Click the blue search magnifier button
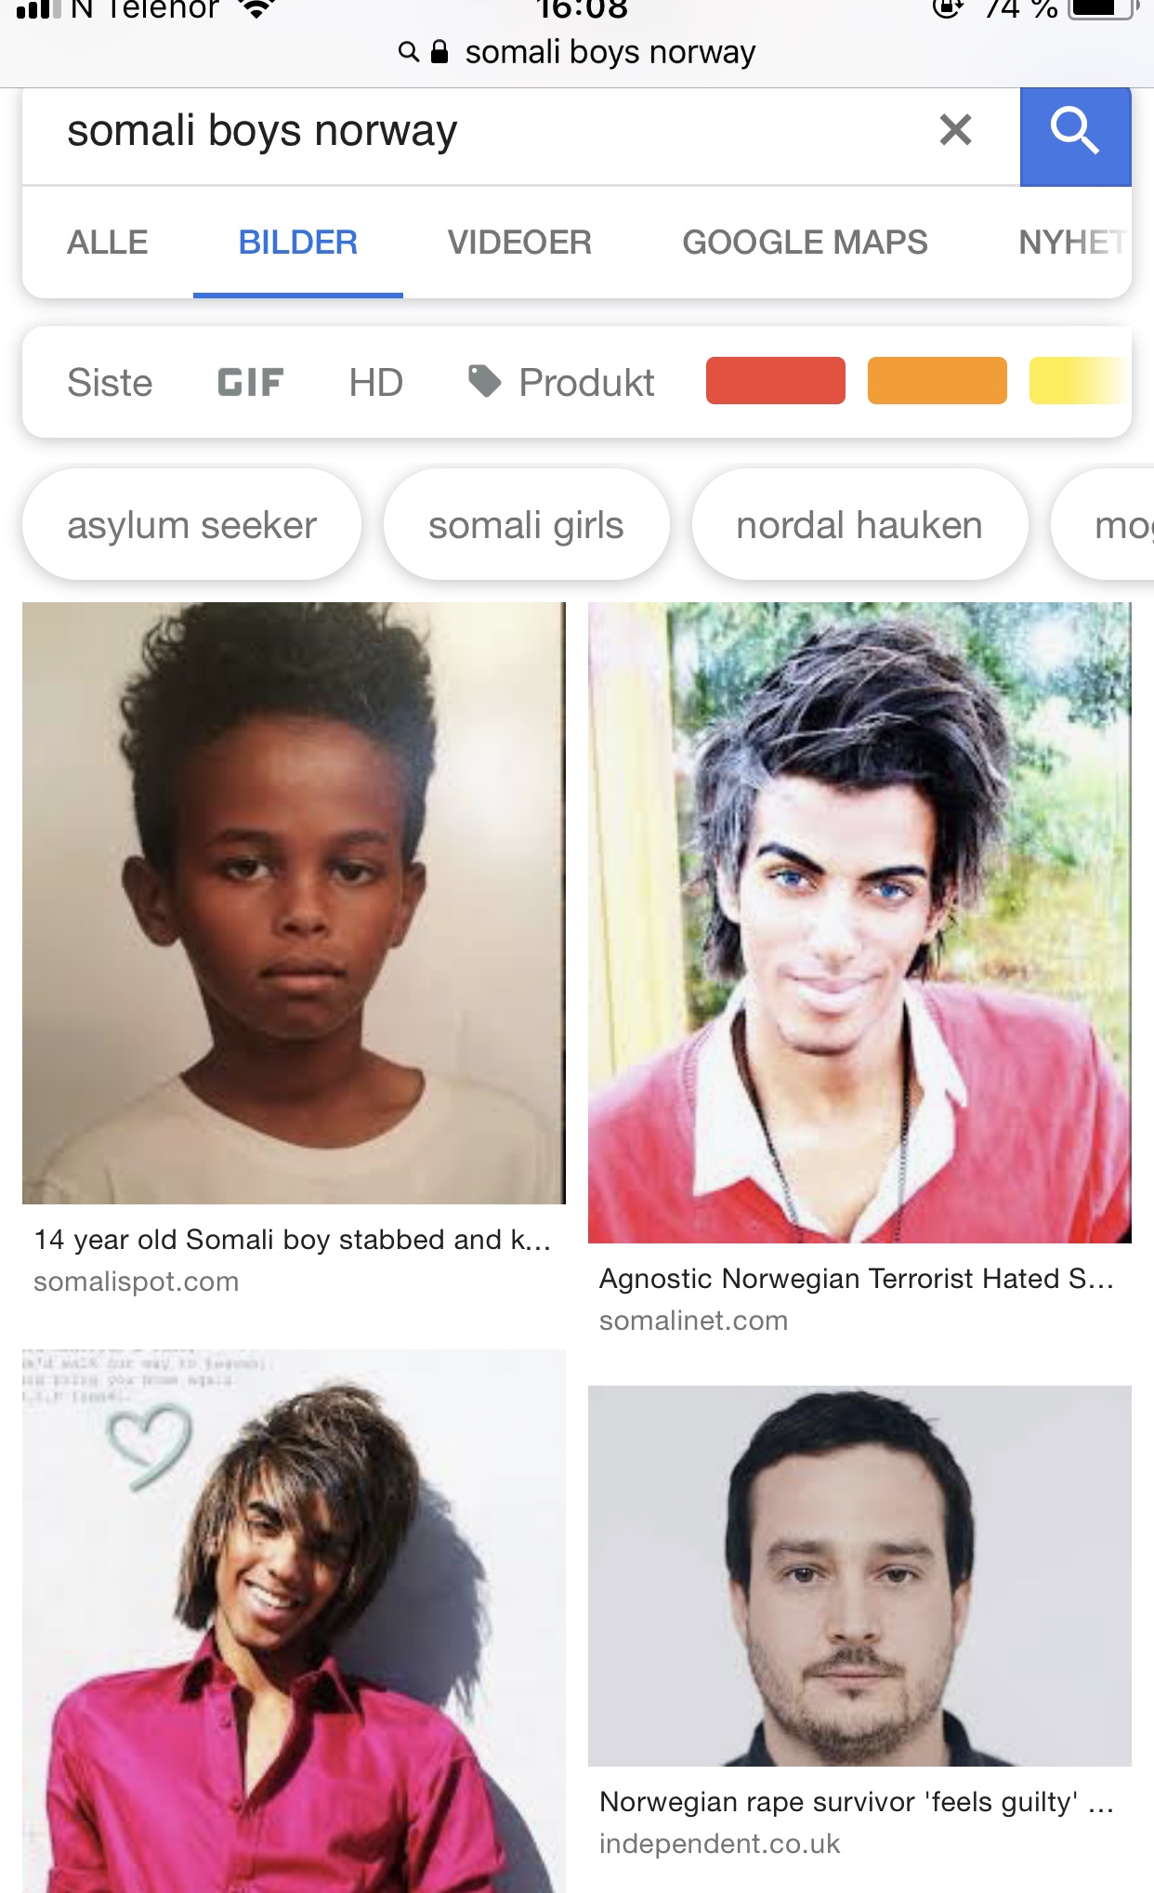1154x1893 pixels. click(x=1075, y=132)
